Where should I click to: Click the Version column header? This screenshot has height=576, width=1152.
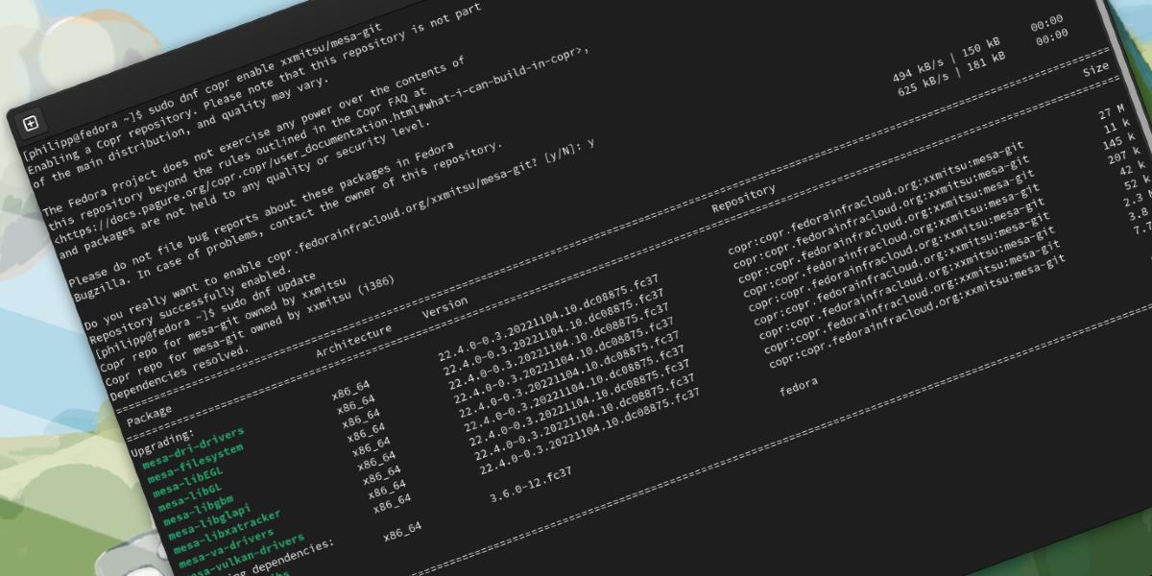pyautogui.click(x=444, y=307)
